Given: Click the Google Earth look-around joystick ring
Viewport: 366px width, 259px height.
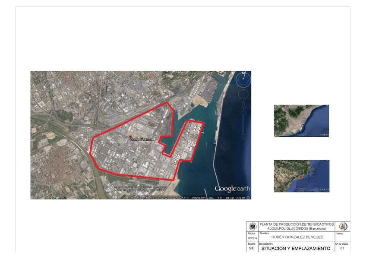Looking at the screenshot, I should (x=243, y=79).
